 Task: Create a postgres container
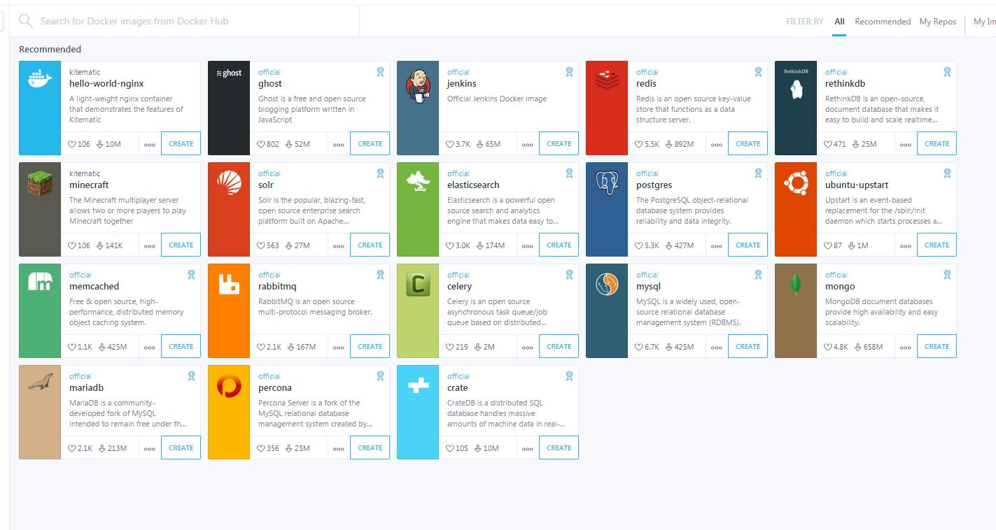748,245
